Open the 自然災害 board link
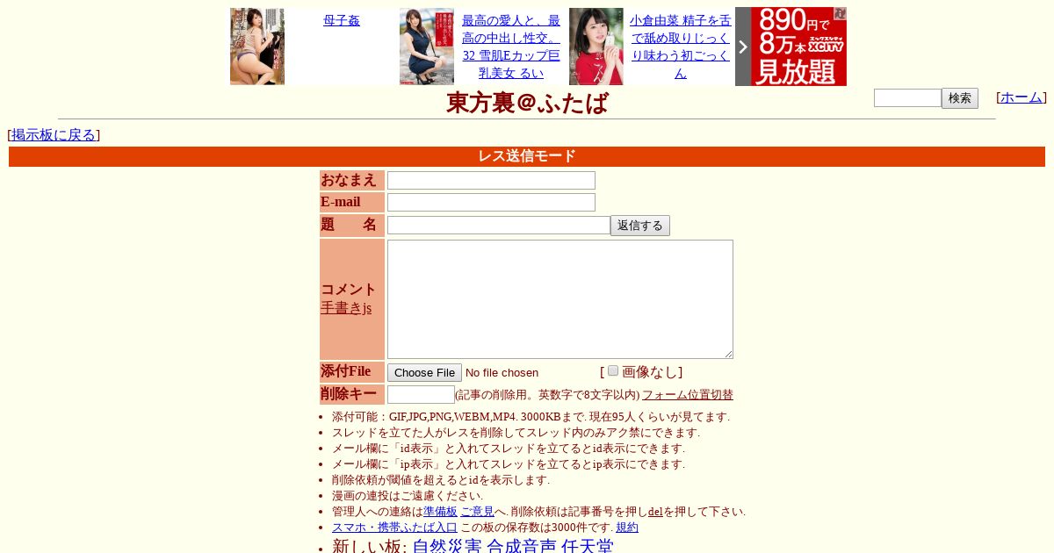 point(447,546)
